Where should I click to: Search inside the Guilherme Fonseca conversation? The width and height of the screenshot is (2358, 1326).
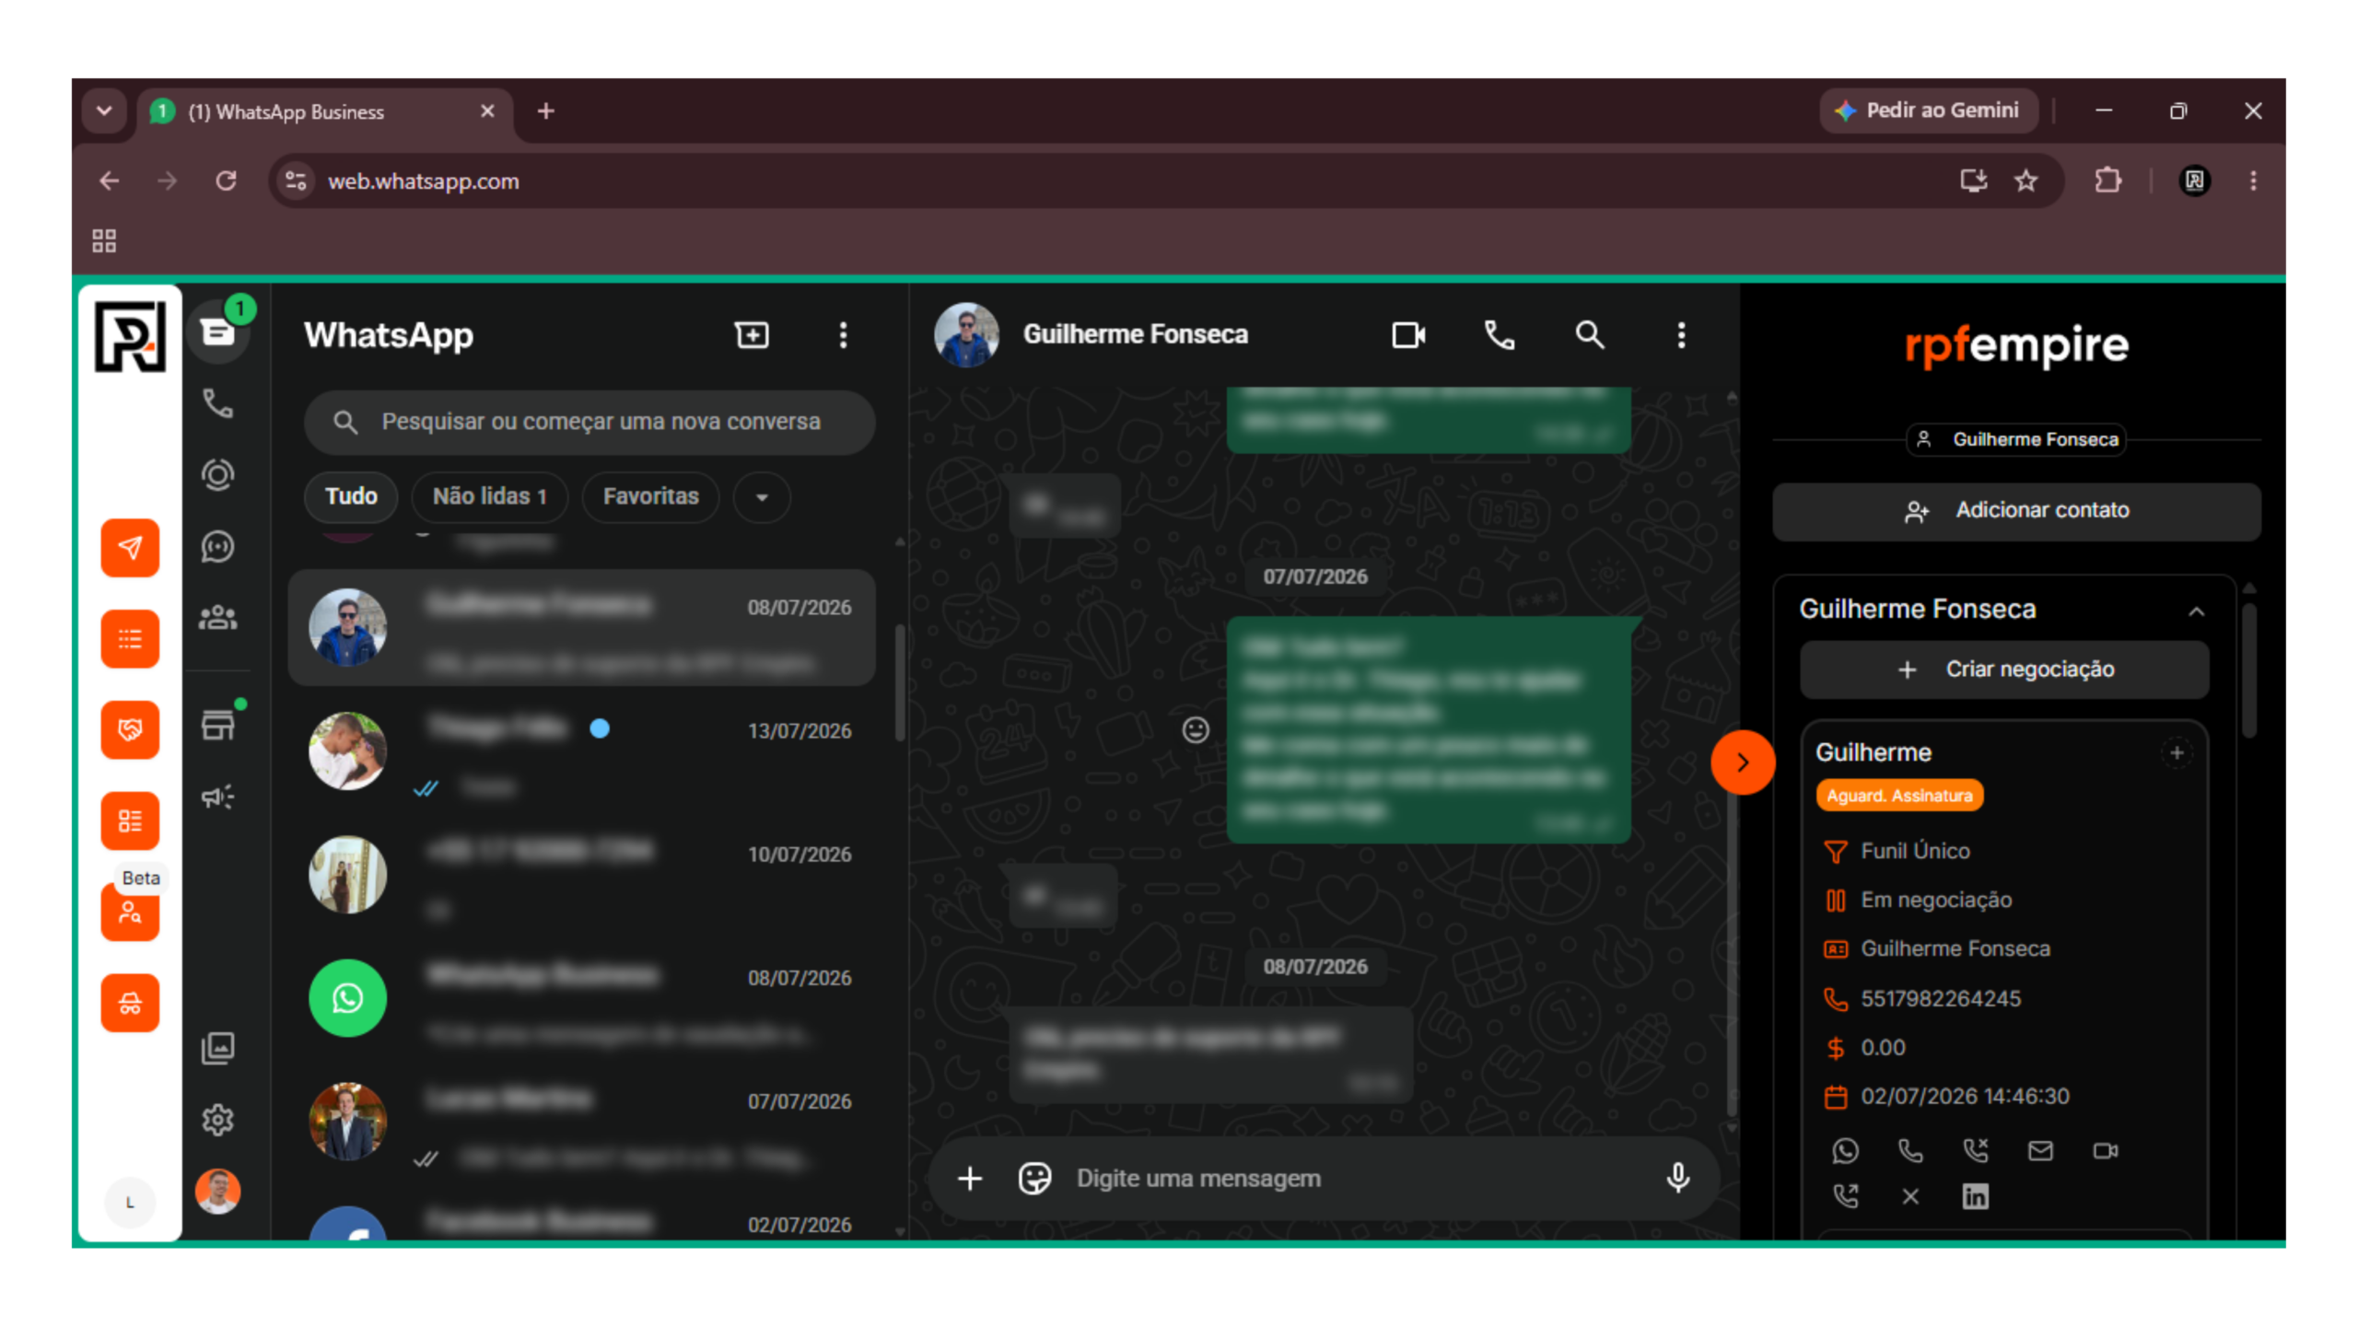[x=1590, y=335]
